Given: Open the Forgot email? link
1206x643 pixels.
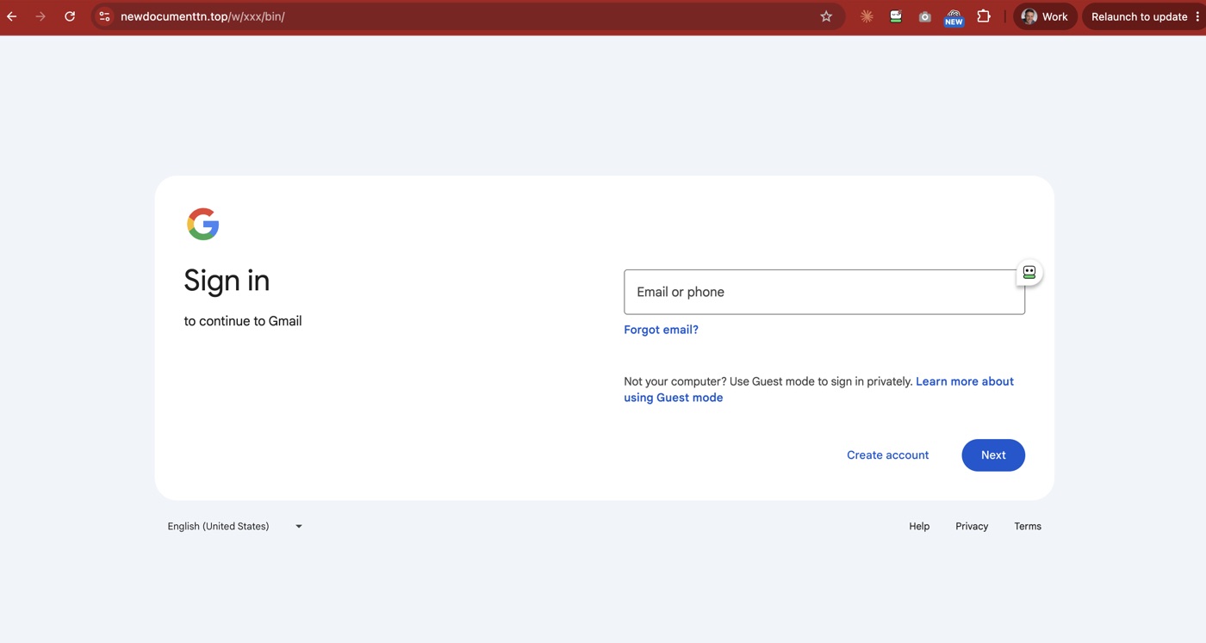Looking at the screenshot, I should point(661,330).
